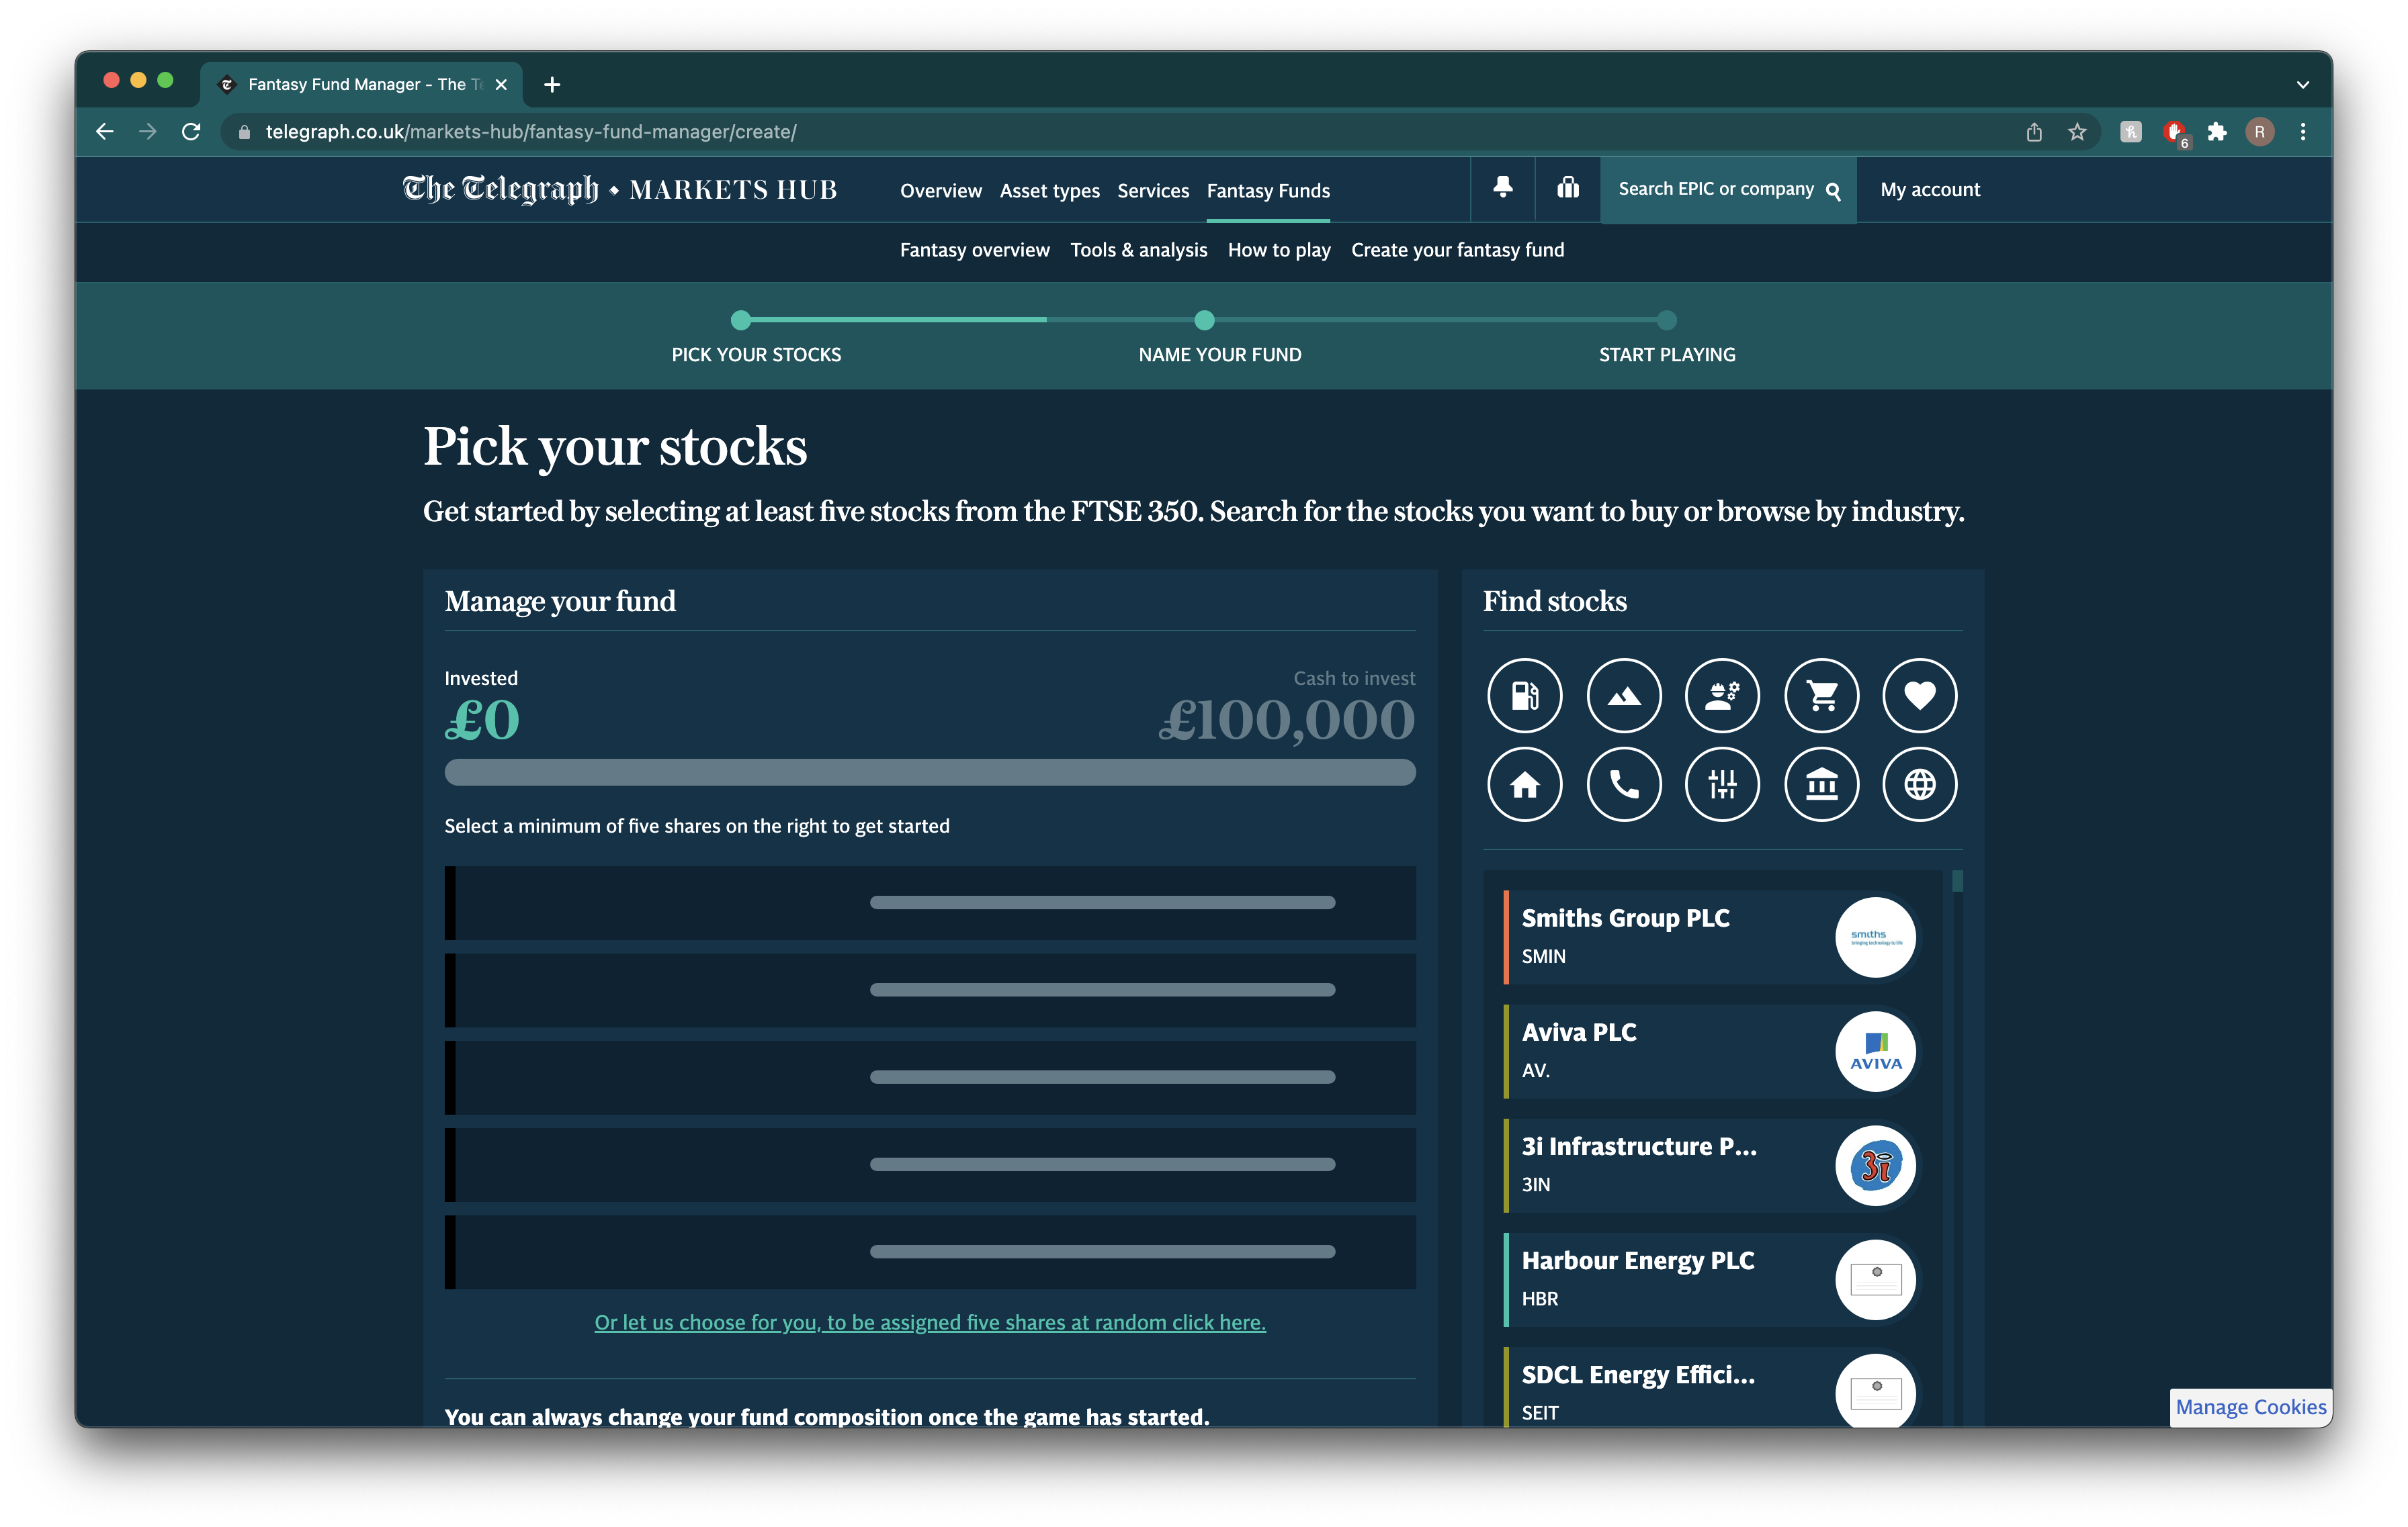Viewport: 2408px width, 1527px height.
Task: Go to Fantasy overview
Action: pyautogui.click(x=974, y=250)
